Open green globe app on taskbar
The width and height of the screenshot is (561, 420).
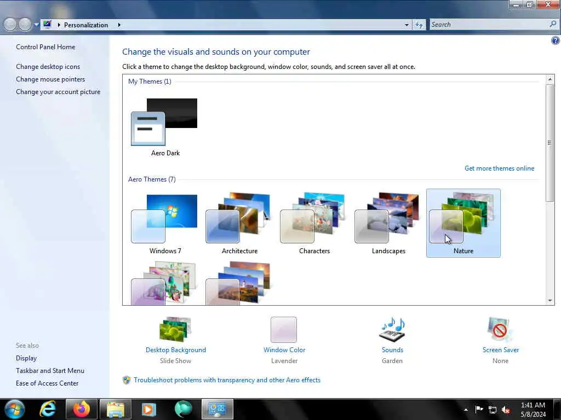coord(183,409)
